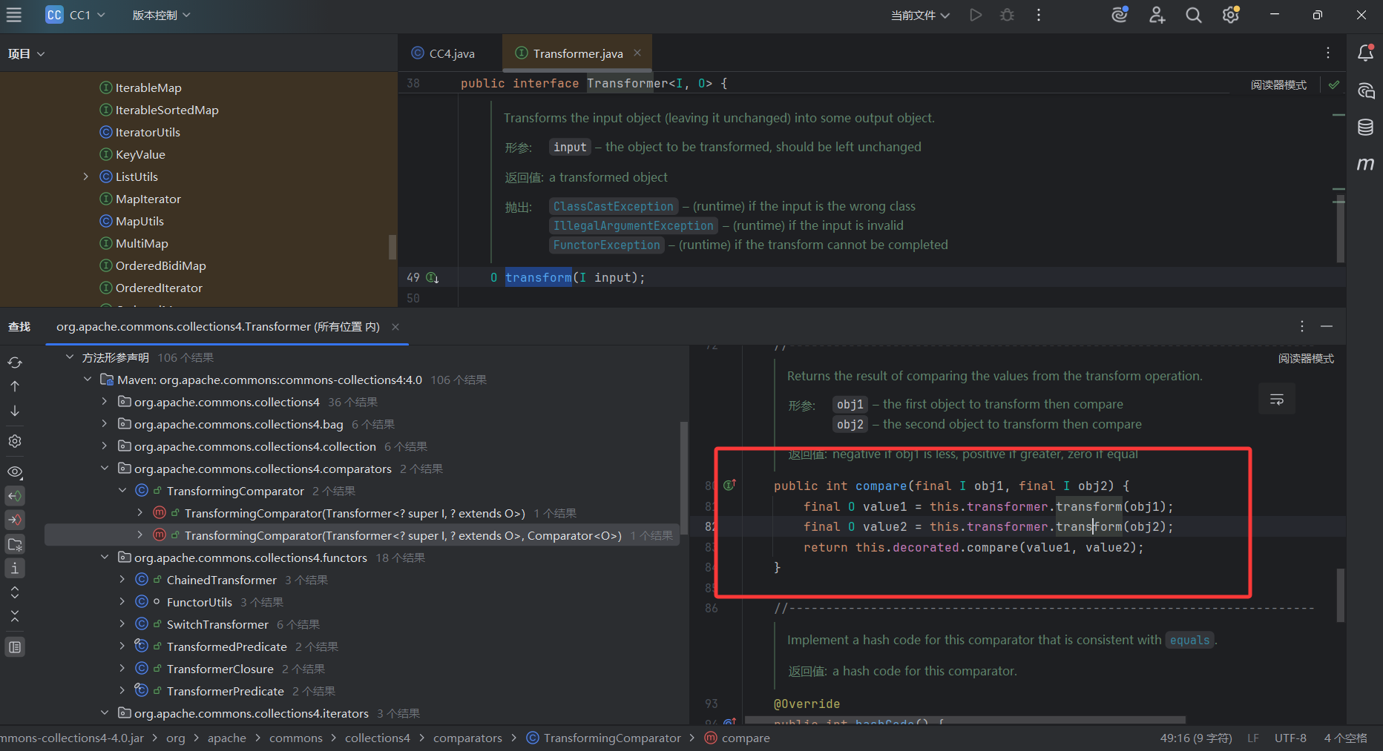1383x751 pixels.
Task: Click the Run button in the top toolbar
Action: click(976, 15)
